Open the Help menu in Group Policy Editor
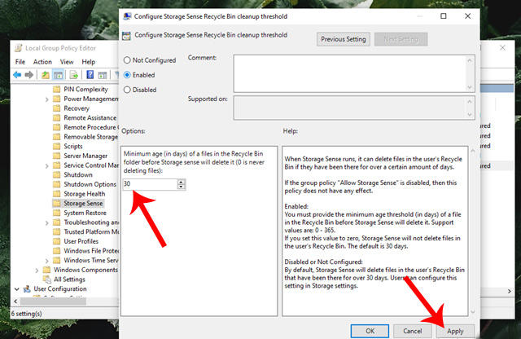This screenshot has width=521, height=339. pos(89,62)
